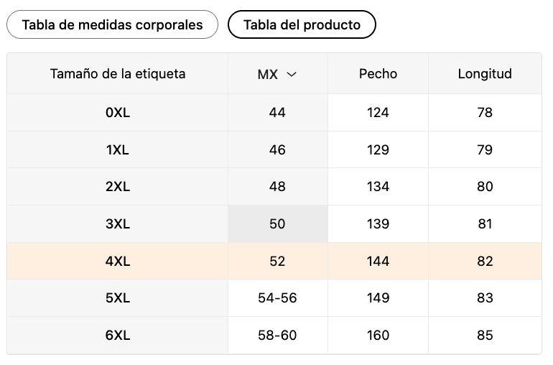Click the Longitud value 85
Viewport: 553px width, 365px height.
(485, 336)
